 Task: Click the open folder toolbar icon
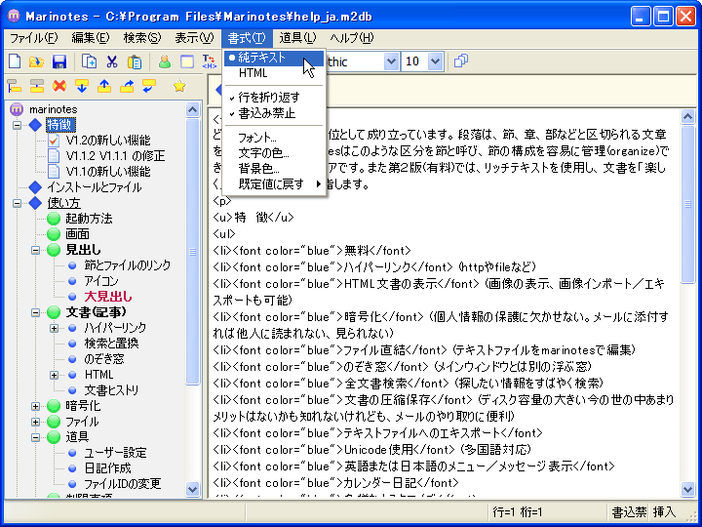(37, 61)
